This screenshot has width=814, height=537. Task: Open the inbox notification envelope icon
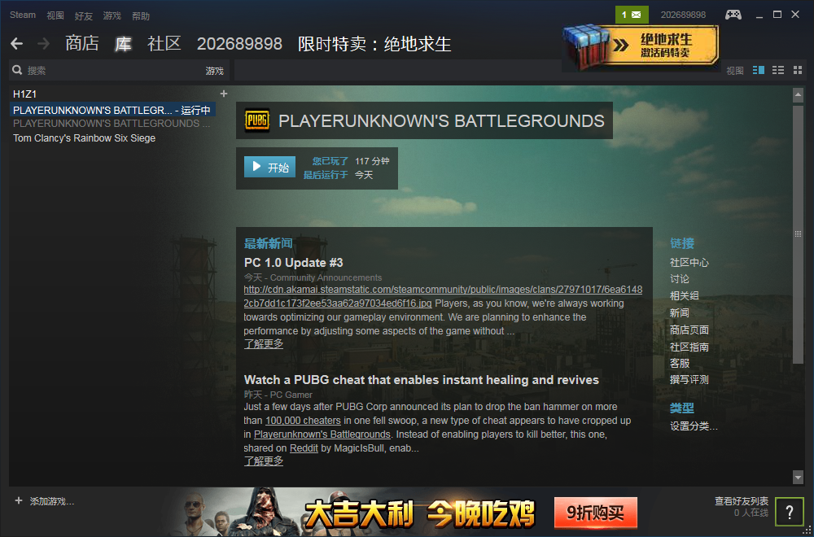click(632, 15)
